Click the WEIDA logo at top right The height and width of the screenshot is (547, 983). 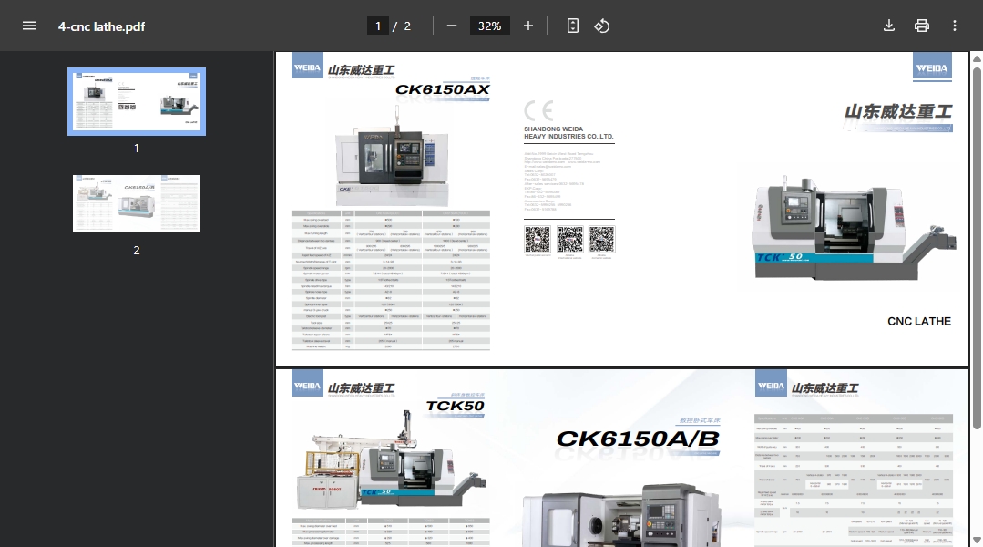coord(931,67)
